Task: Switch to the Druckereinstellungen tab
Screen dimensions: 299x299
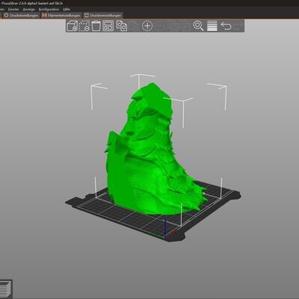Action: pyautogui.click(x=102, y=15)
